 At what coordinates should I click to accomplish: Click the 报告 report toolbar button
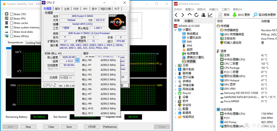click(x=224, y=15)
